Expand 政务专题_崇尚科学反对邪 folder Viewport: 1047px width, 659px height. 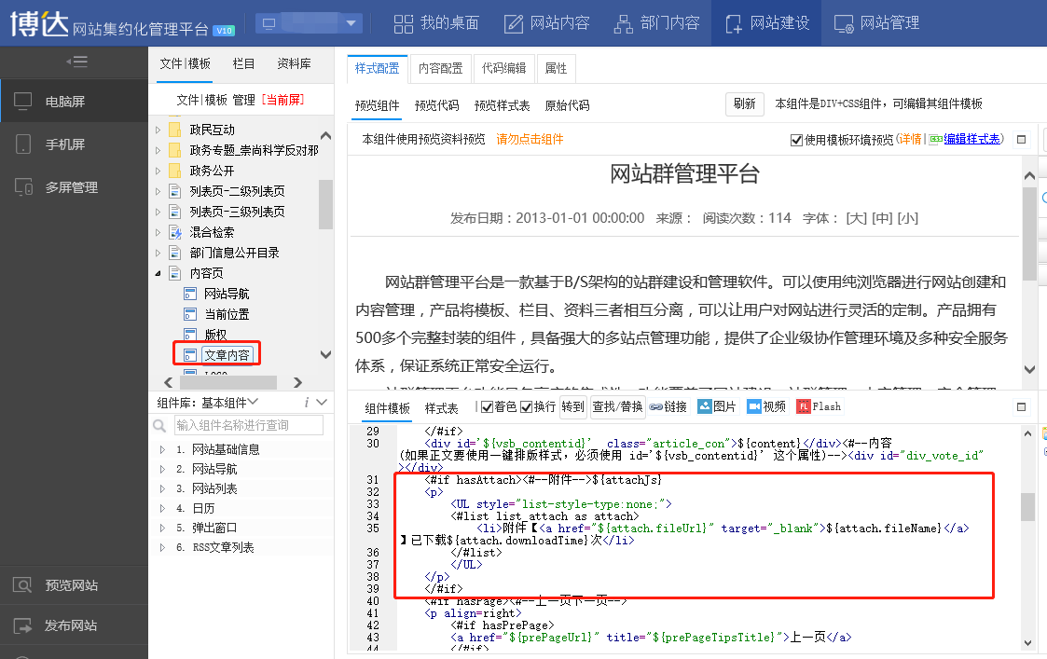(158, 150)
